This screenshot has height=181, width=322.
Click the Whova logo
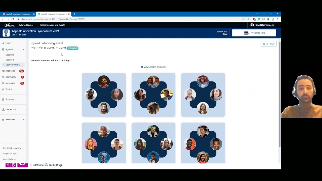(10, 25)
